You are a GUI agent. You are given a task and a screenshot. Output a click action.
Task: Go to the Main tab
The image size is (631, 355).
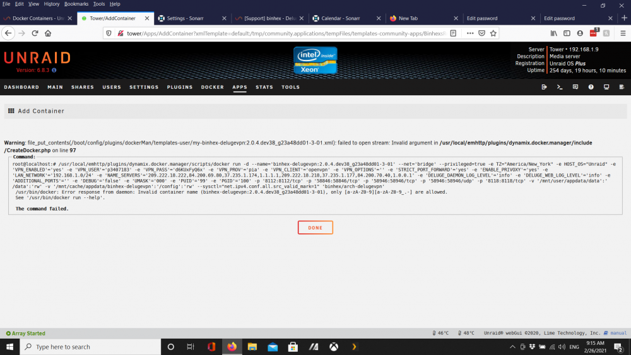(x=55, y=87)
